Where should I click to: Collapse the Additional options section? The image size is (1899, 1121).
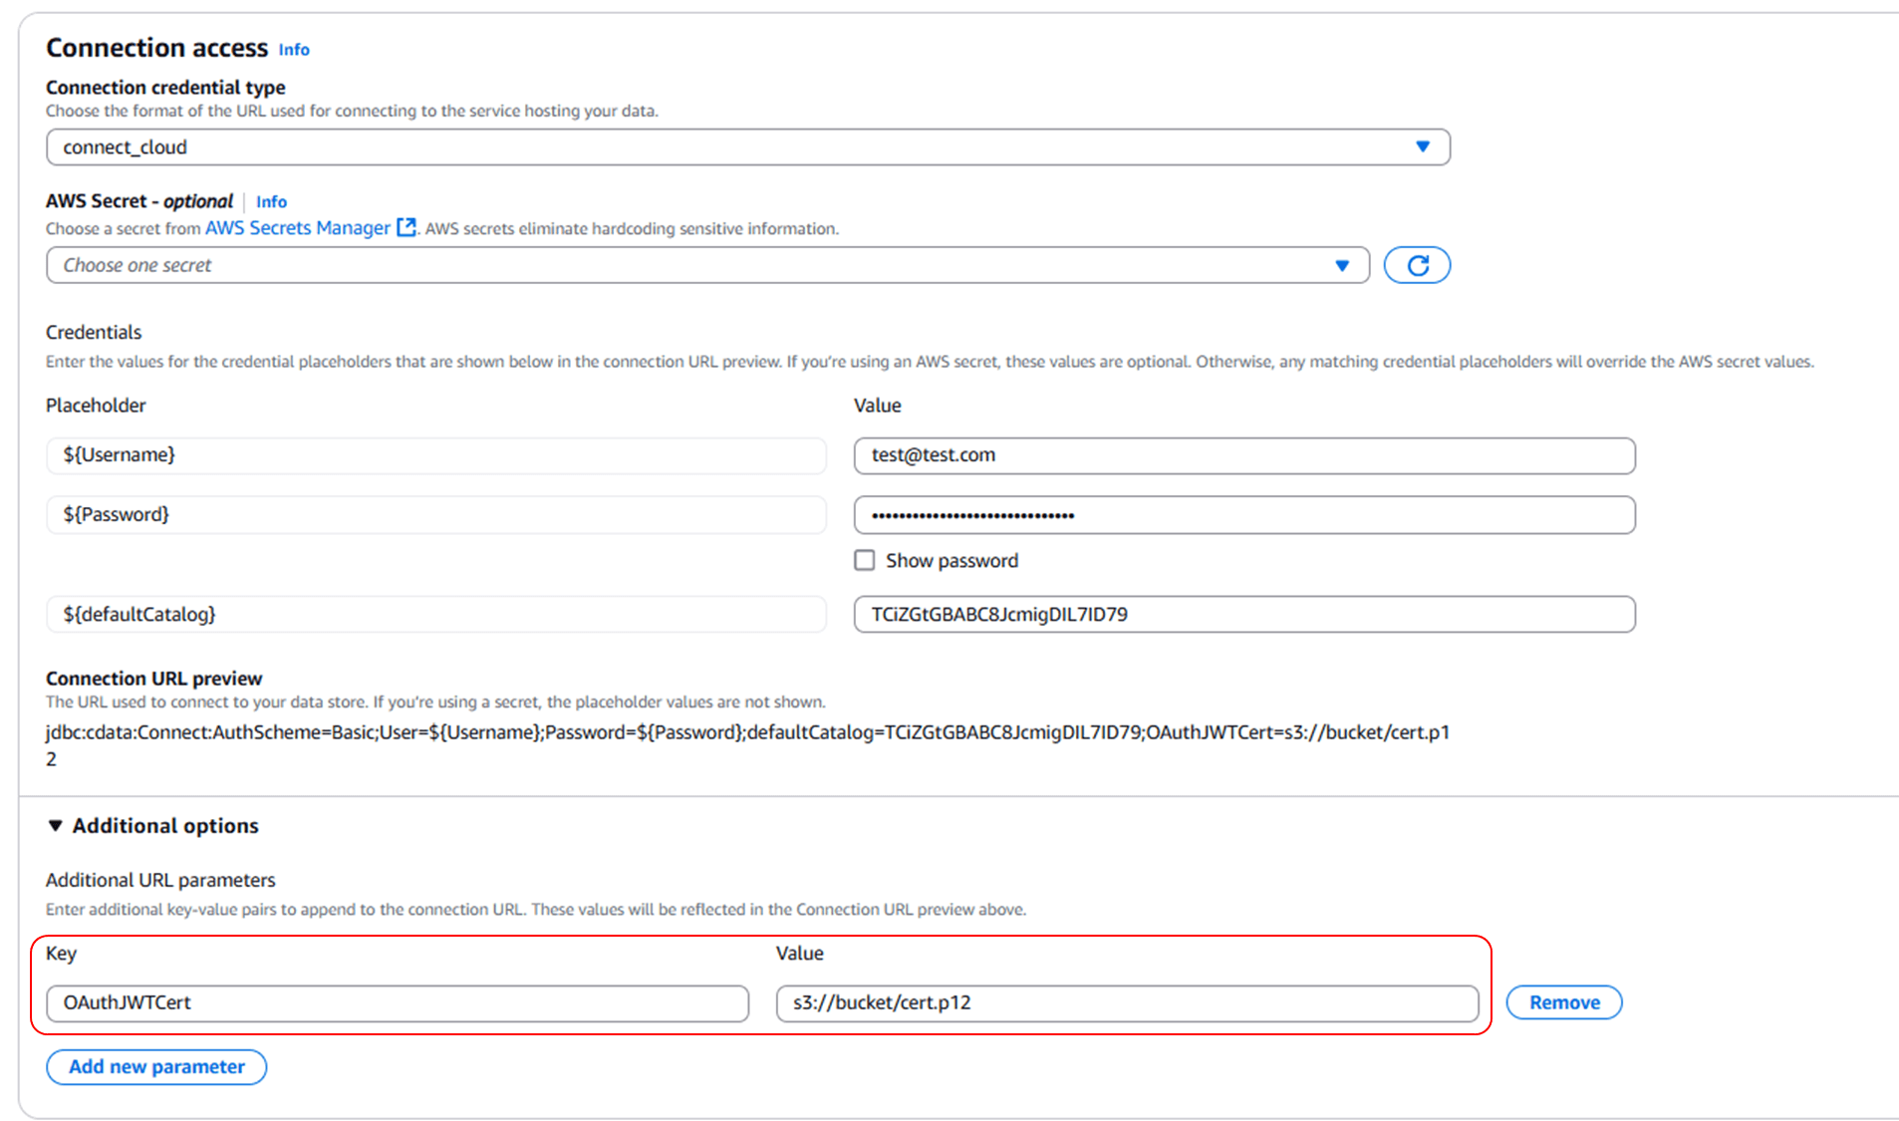55,825
